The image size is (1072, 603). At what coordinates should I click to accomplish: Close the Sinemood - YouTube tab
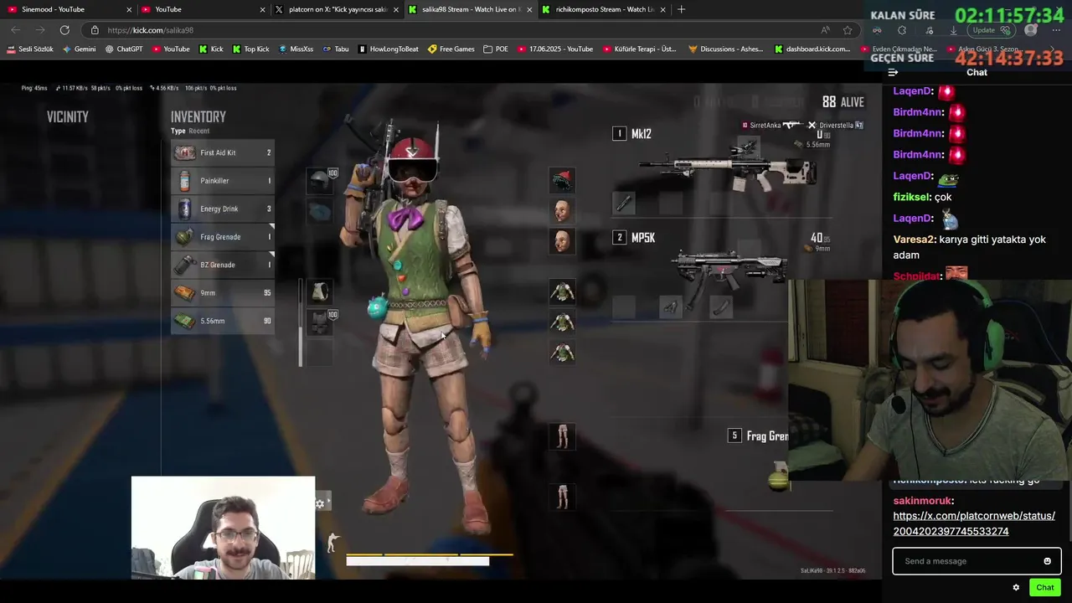129,9
